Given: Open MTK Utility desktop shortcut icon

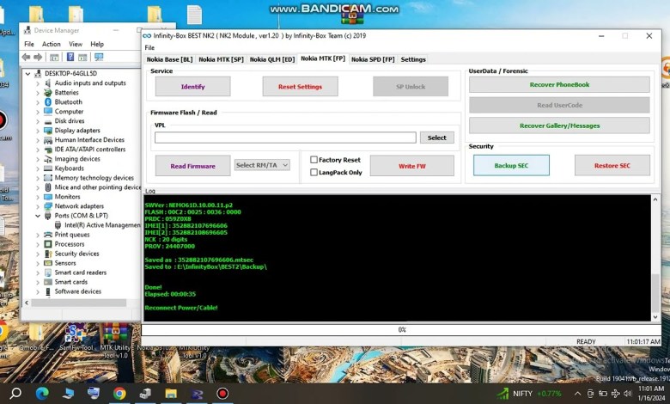Looking at the screenshot, I should (114, 334).
